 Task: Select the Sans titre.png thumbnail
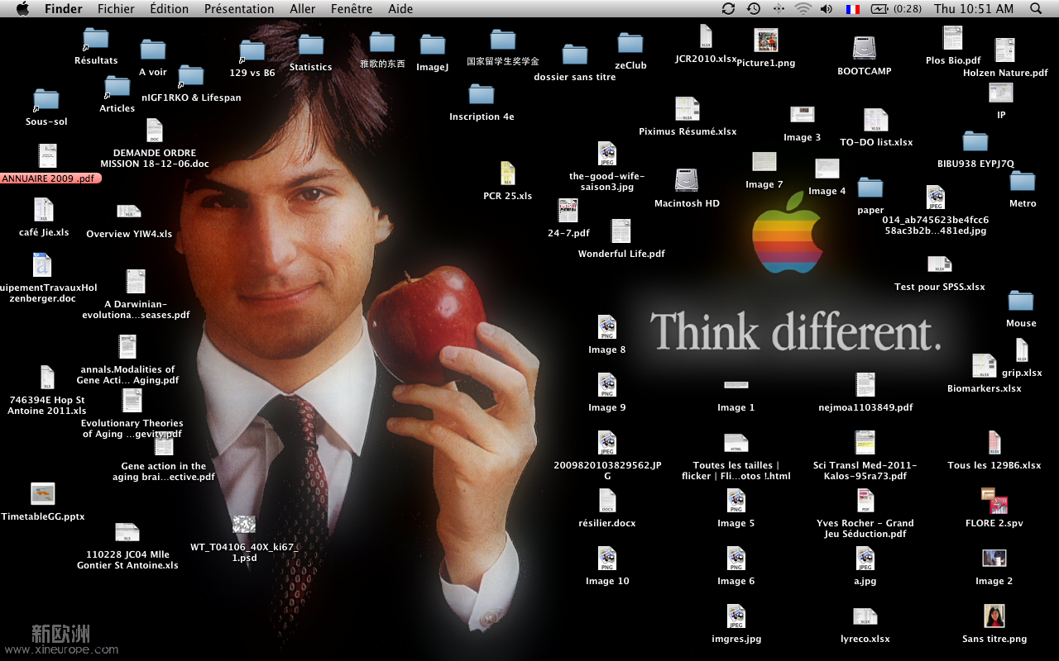tap(994, 616)
